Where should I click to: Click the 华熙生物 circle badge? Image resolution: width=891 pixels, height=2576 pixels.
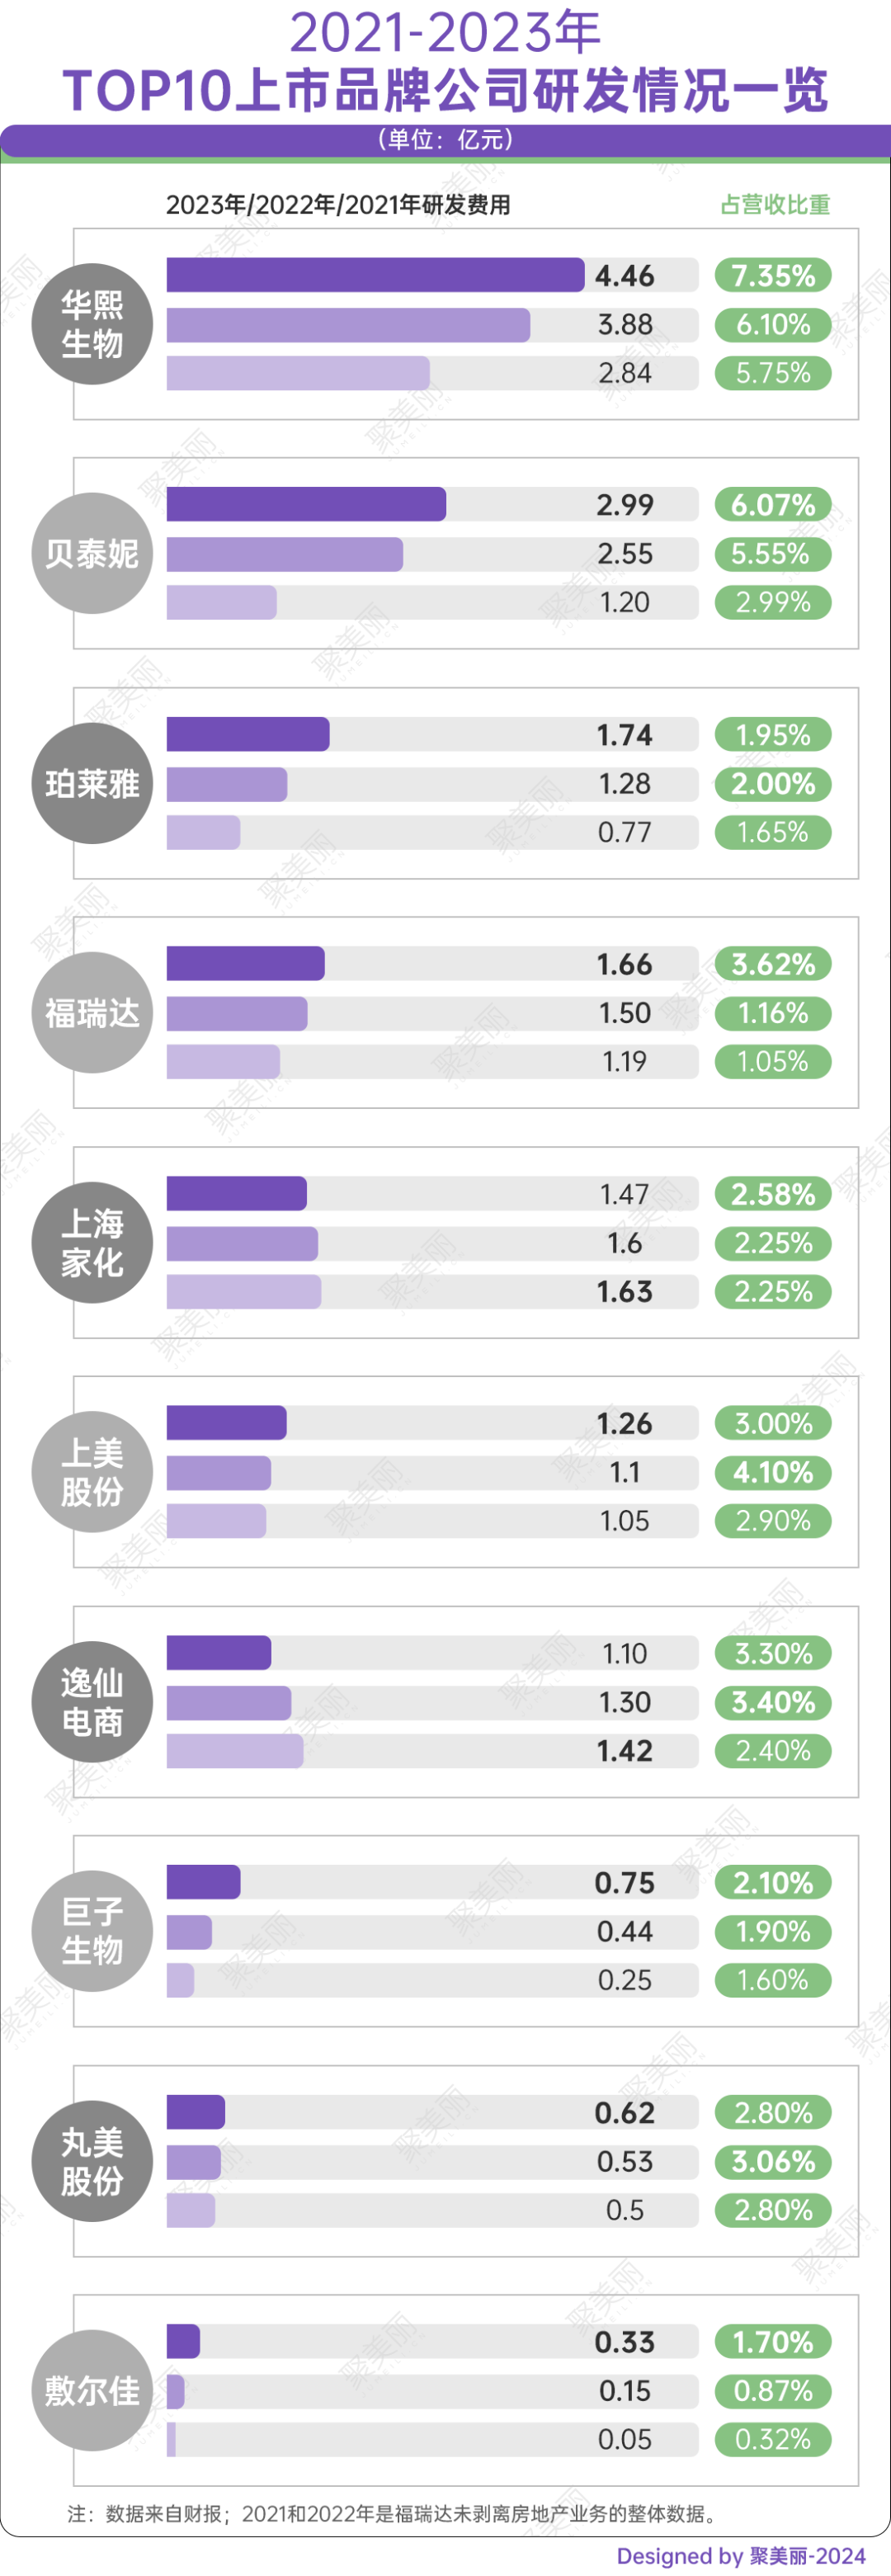point(92,324)
